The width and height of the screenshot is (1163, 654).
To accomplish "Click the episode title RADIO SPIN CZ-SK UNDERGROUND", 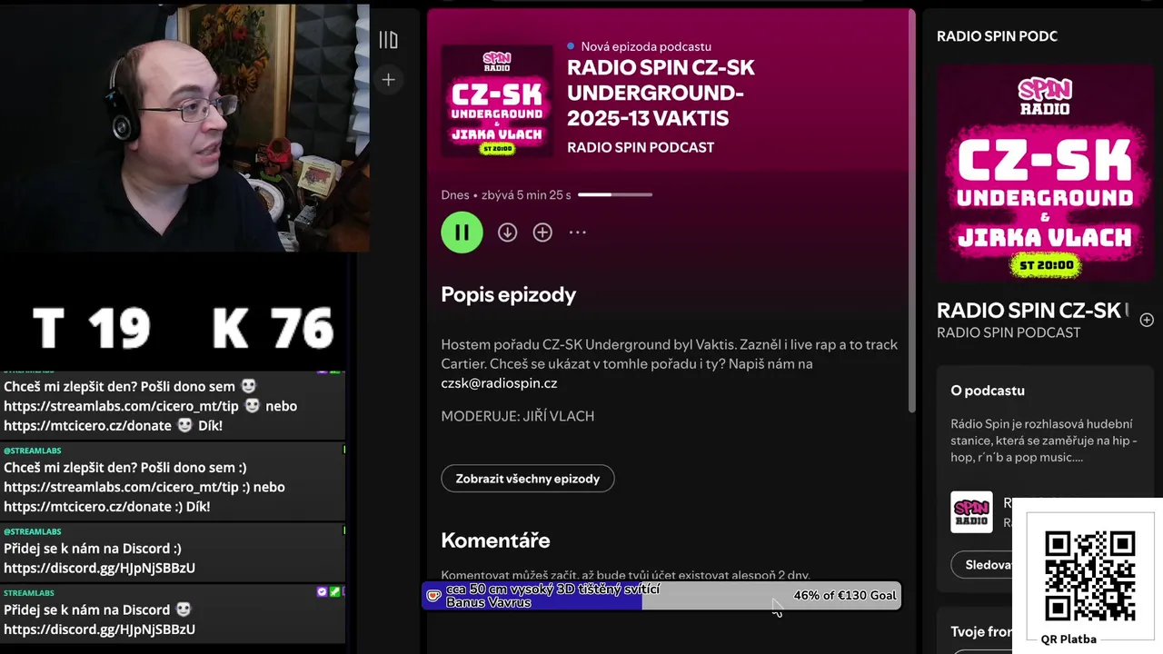I will (x=661, y=93).
